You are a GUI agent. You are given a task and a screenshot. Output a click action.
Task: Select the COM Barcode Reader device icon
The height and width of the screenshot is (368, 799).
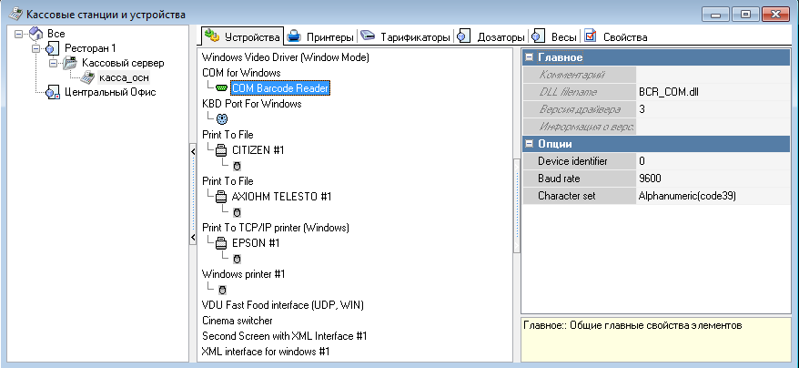click(221, 88)
